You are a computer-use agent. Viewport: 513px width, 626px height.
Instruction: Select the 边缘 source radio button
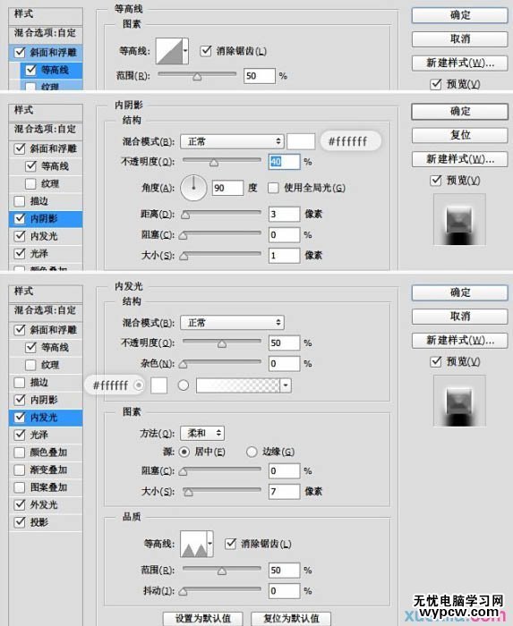tap(252, 452)
